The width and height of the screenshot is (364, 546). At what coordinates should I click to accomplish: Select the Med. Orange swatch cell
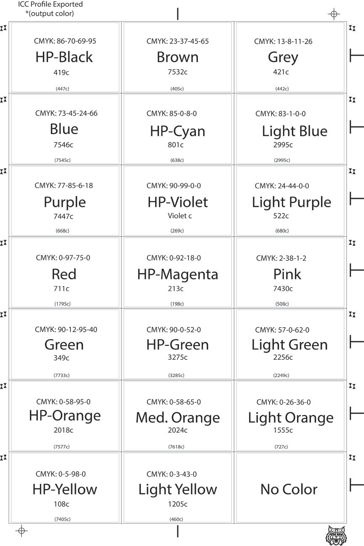coord(177,416)
